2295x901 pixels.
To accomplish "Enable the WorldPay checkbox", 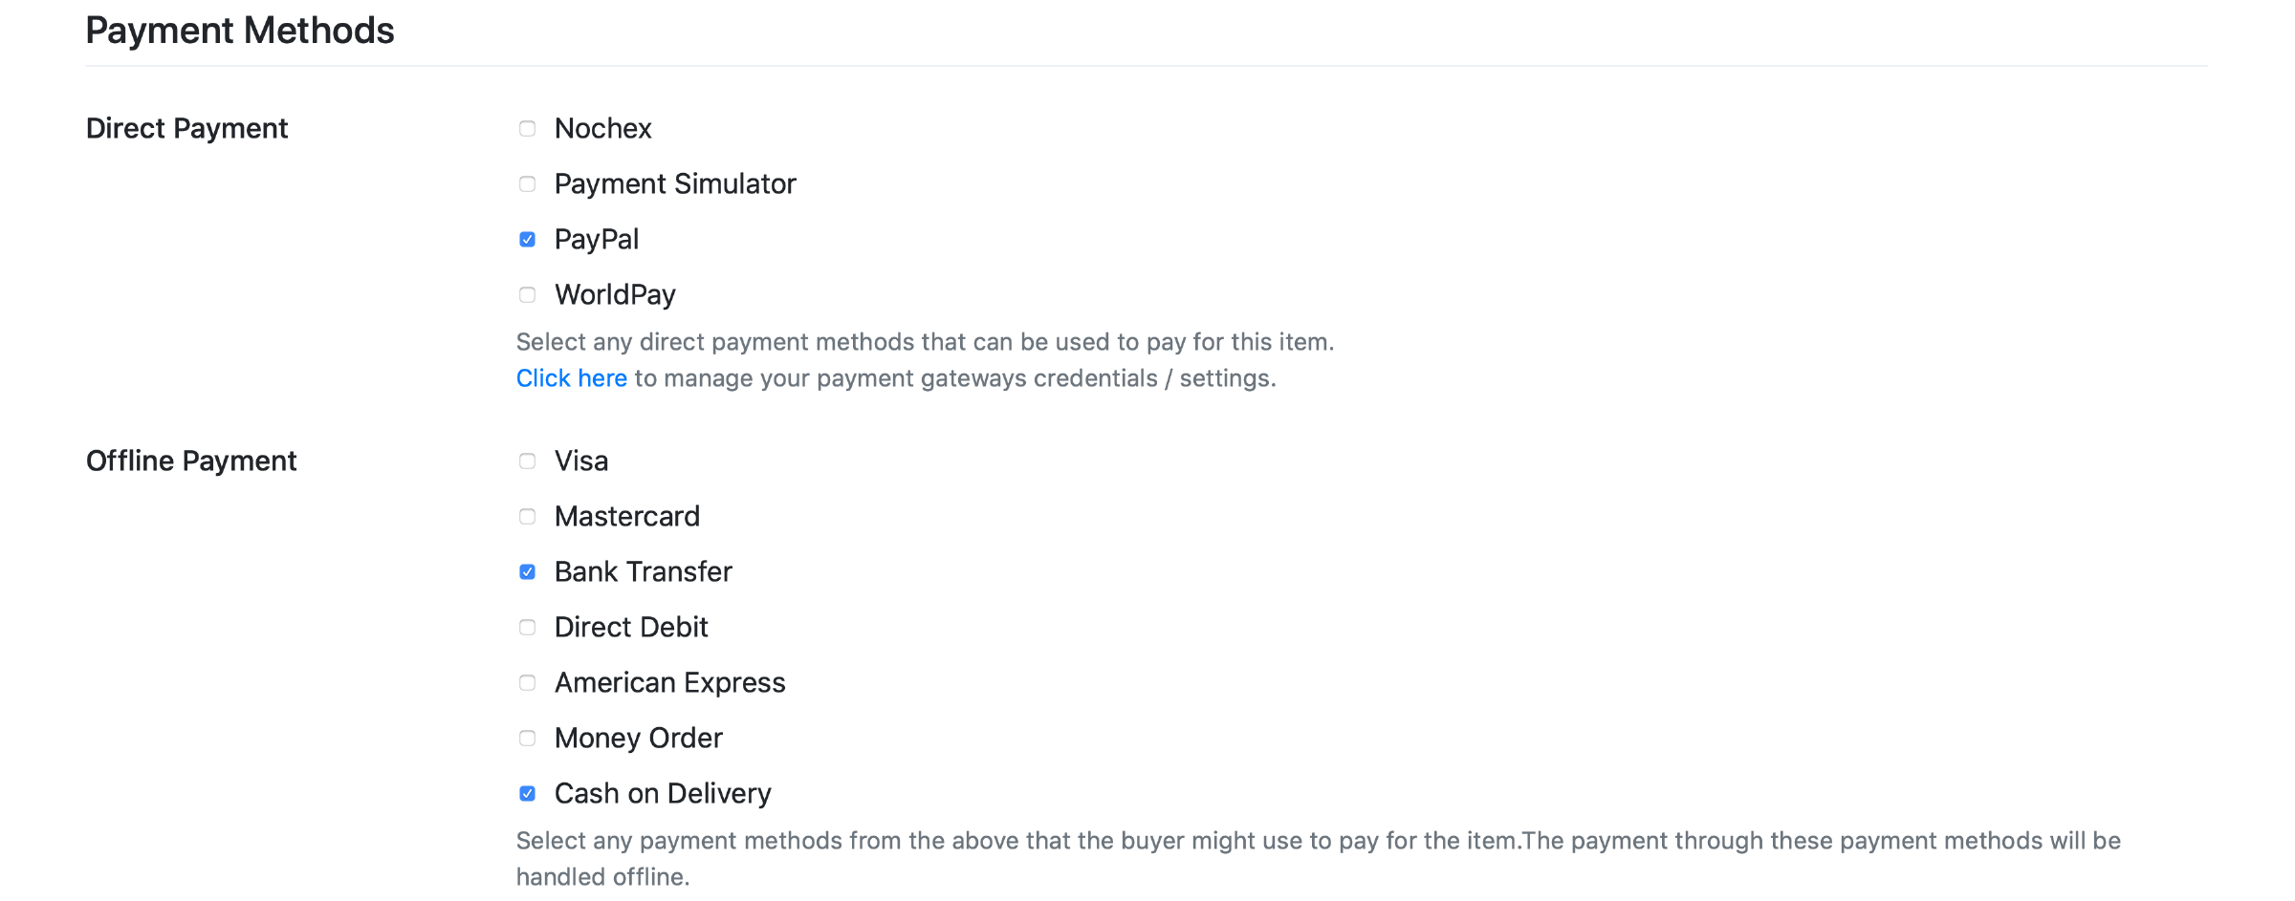I will pyautogui.click(x=527, y=295).
